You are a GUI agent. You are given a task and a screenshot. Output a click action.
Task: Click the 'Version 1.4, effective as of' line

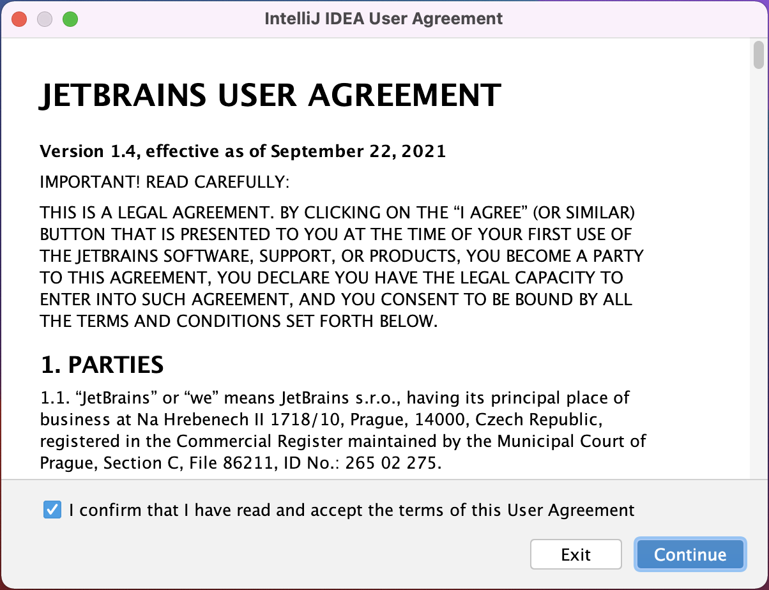point(243,151)
